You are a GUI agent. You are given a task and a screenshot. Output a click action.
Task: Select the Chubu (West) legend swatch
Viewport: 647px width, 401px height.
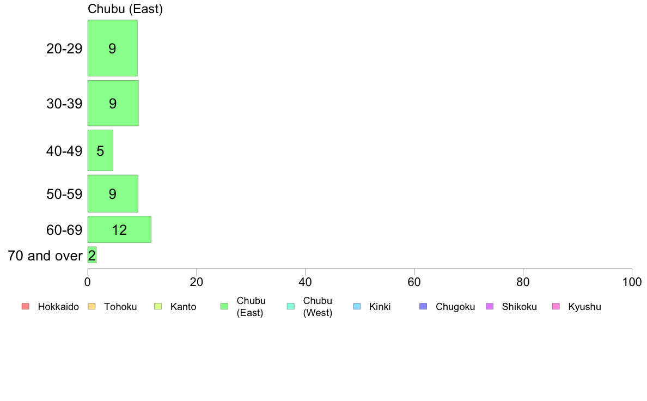pos(290,306)
